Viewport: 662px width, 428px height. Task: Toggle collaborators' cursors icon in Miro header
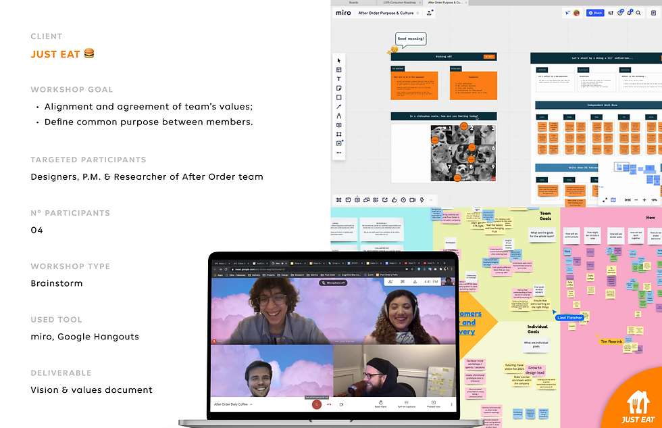click(x=567, y=13)
